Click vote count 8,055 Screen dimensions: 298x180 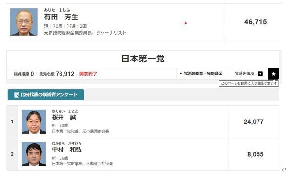pyautogui.click(x=256, y=154)
